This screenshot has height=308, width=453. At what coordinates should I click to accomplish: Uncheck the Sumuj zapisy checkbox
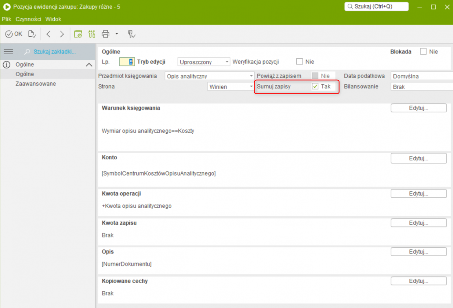coord(315,86)
